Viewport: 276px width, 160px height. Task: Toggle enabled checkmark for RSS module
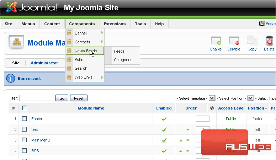164,151
